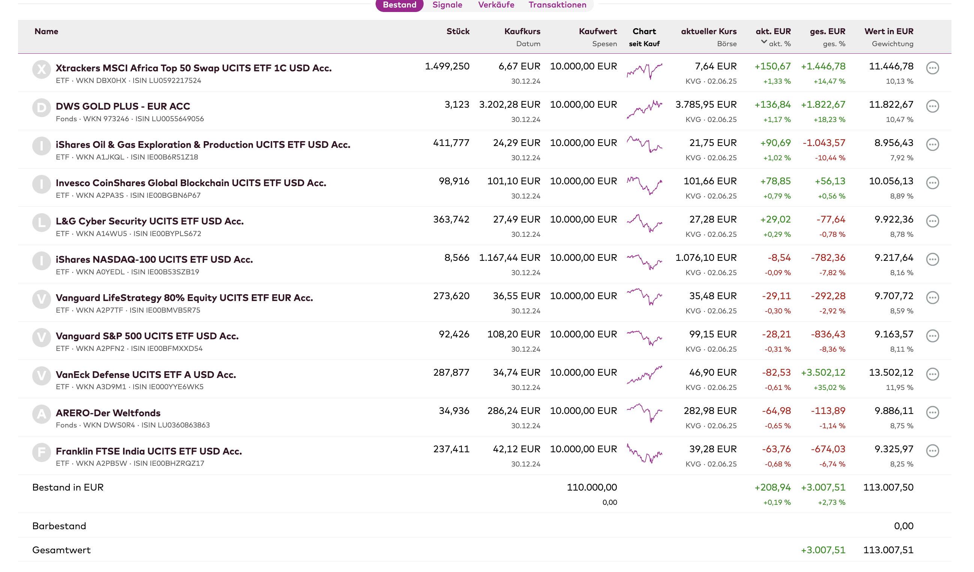Open more-options for iShares NASDAQ-100 row
Screen dimensions: 974x572
pyautogui.click(x=932, y=259)
